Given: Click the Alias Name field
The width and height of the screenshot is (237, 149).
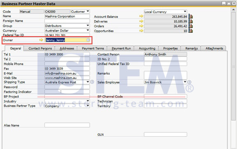Looking at the screenshot, I should click(67, 125).
